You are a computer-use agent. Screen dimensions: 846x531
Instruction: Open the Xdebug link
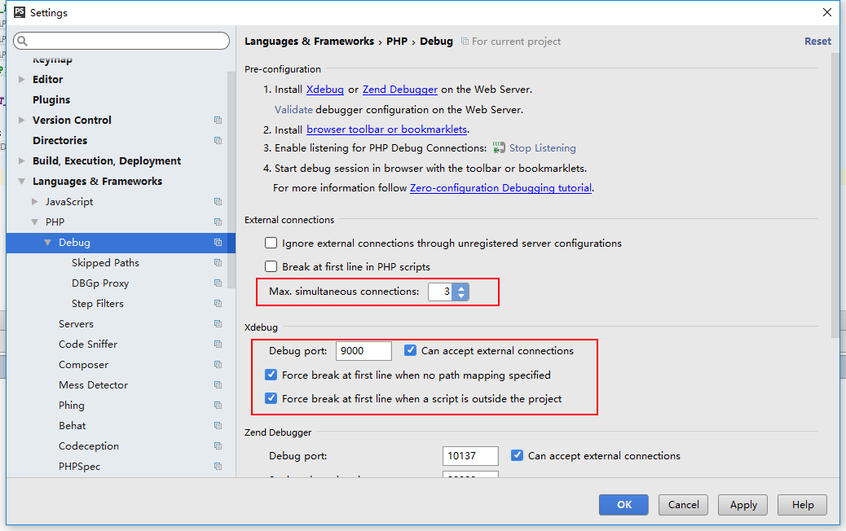tap(325, 90)
